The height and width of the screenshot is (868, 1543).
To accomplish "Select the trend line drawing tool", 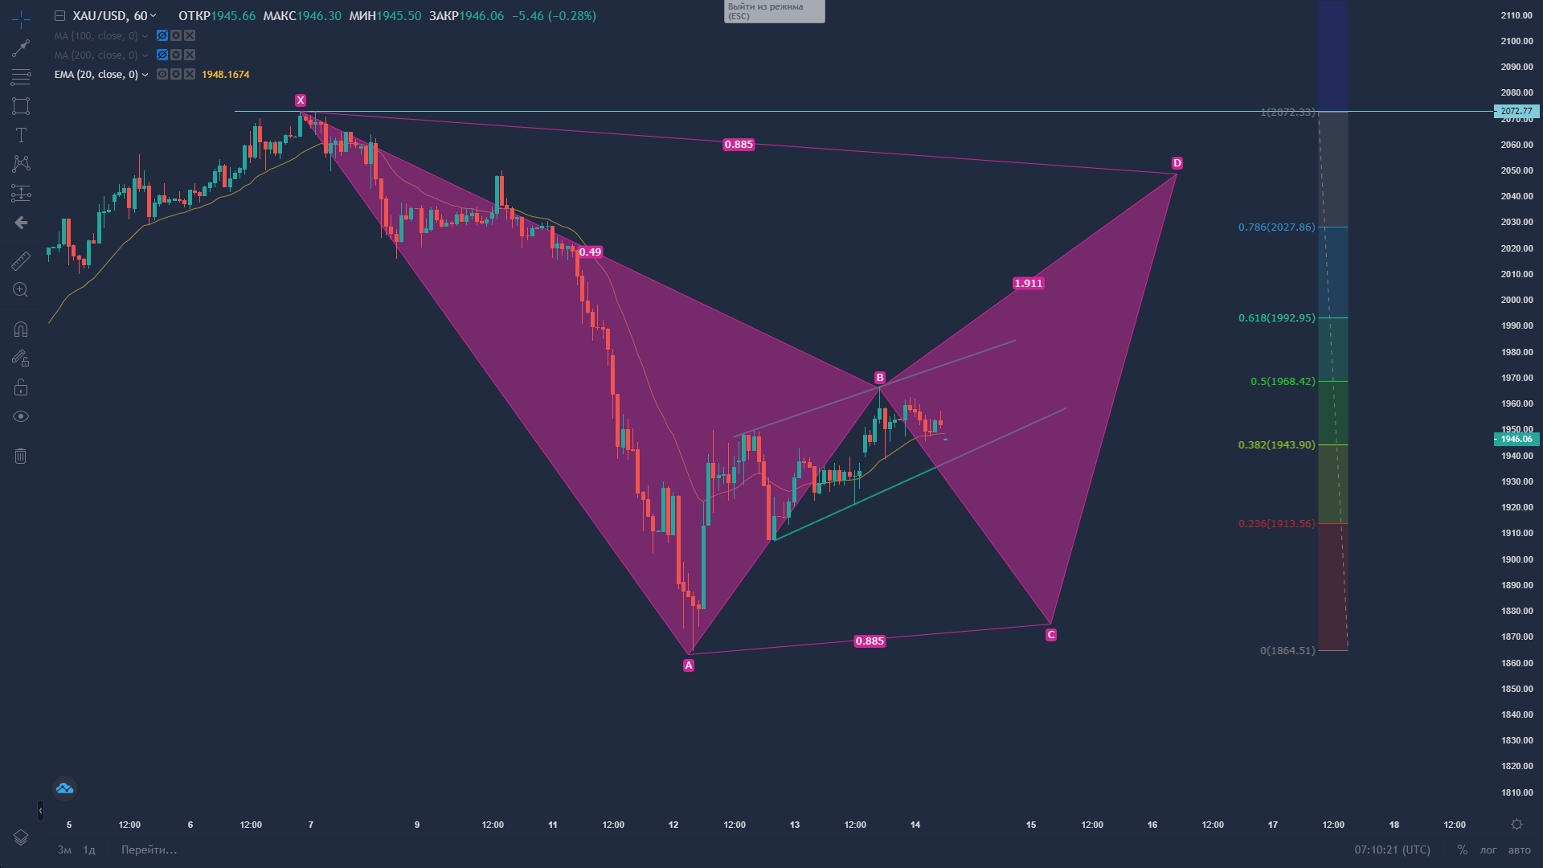I will [21, 48].
